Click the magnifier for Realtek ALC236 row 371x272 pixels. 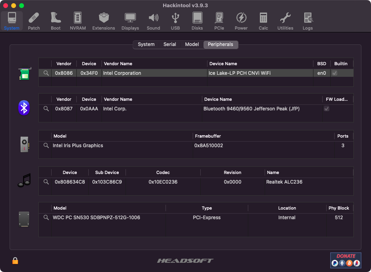pos(46,182)
